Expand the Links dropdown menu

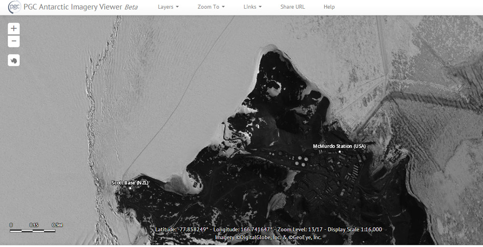point(253,7)
